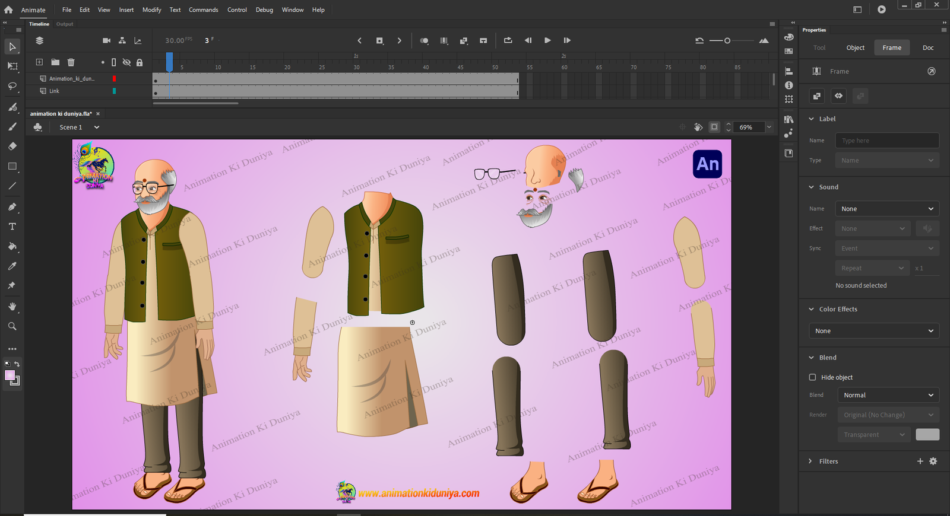
Task: Delete the selected layer
Action: (71, 62)
